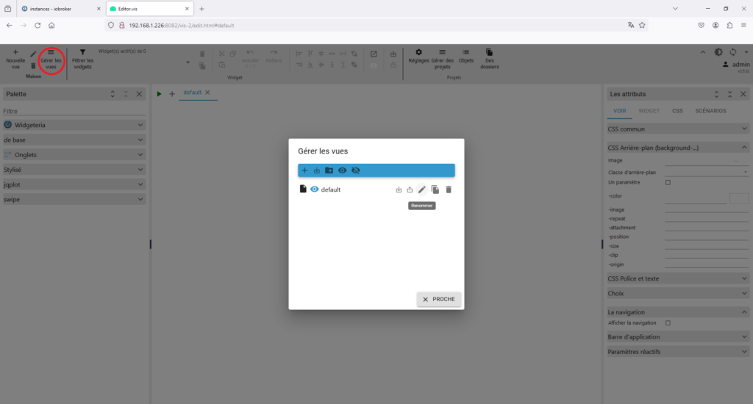Click Filtrer les widgets

tap(82, 59)
